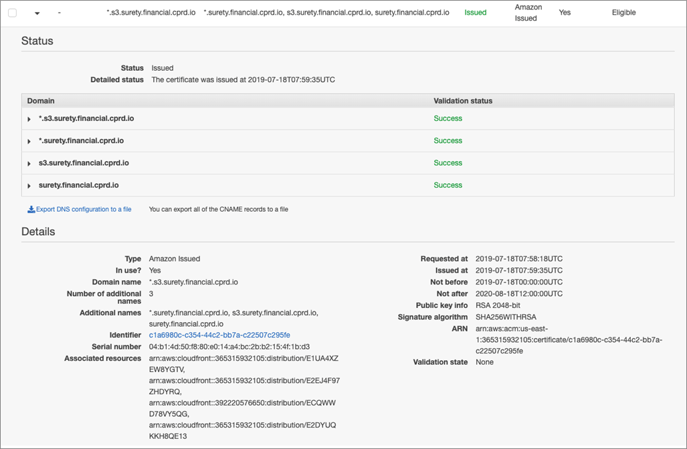The width and height of the screenshot is (687, 449).
Task: Select the E2EJ4F97ZHDYRQ CloudFront distribution ARN
Action: 244,386
